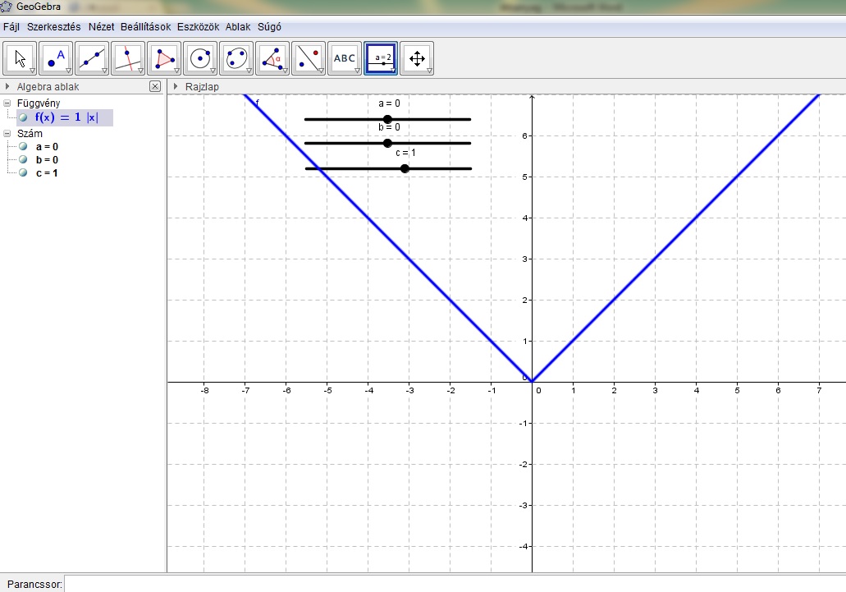846x592 pixels.
Task: Toggle visibility of function f(x)
Action: [23, 117]
